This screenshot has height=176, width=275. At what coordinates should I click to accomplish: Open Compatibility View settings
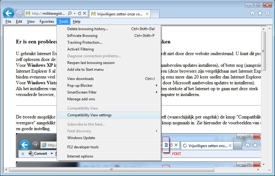click(x=109, y=115)
